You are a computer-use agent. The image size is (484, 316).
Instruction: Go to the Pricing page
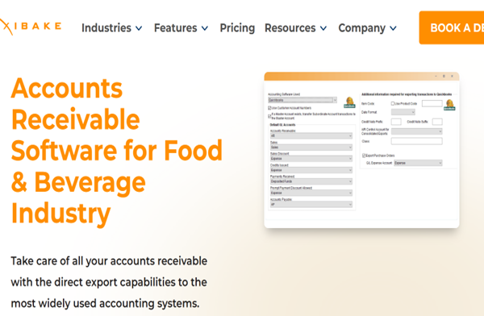coord(237,28)
